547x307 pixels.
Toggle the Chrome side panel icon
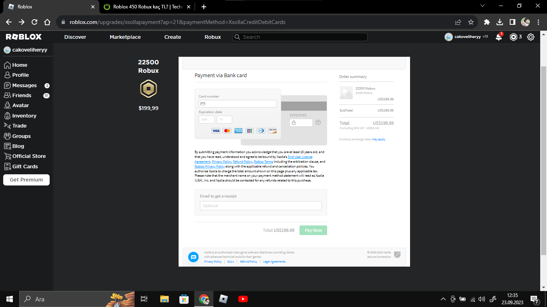pos(512,22)
